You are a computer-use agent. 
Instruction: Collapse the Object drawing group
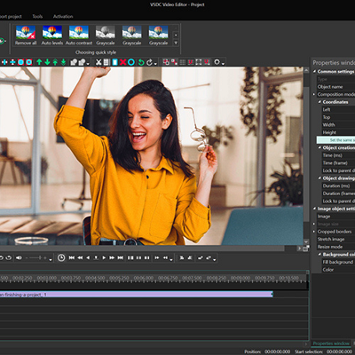[319, 178]
